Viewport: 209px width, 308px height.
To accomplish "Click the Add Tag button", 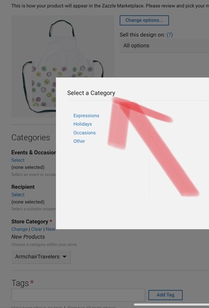I will pos(165,295).
